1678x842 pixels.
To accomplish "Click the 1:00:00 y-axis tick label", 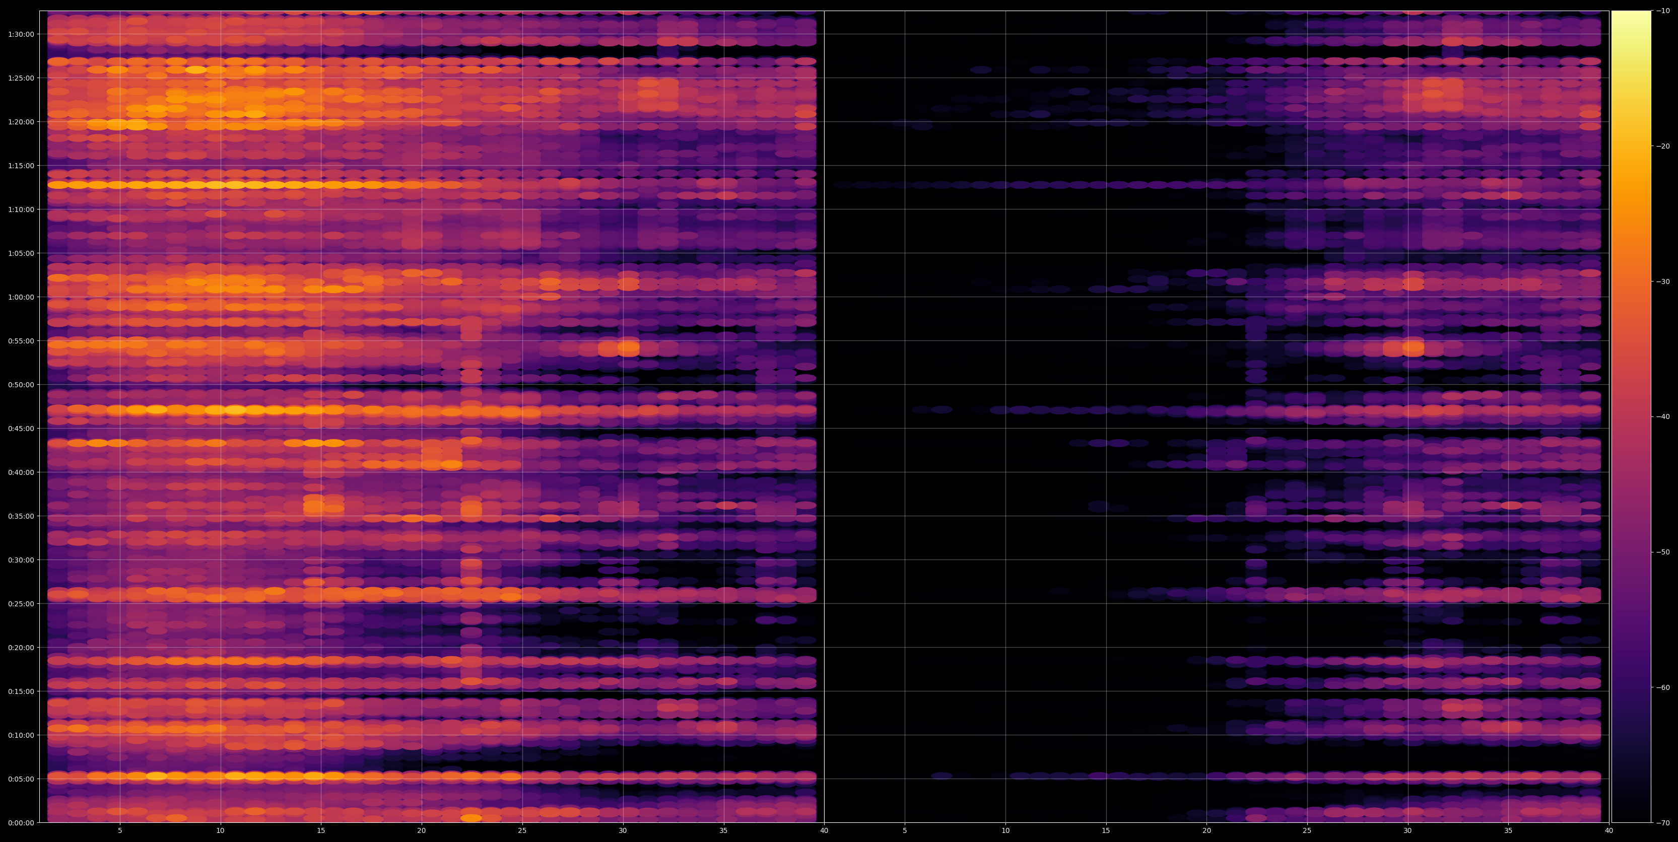I will pyautogui.click(x=21, y=297).
